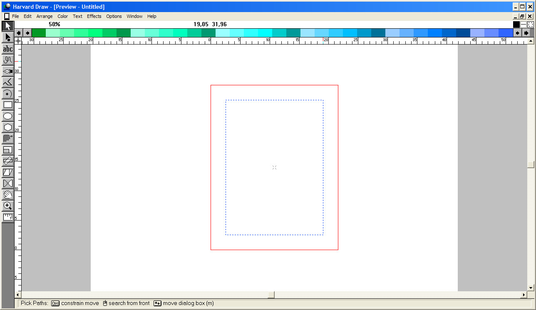536x310 pixels.
Task: Pick the bright cyan color swatch
Action: coord(265,33)
